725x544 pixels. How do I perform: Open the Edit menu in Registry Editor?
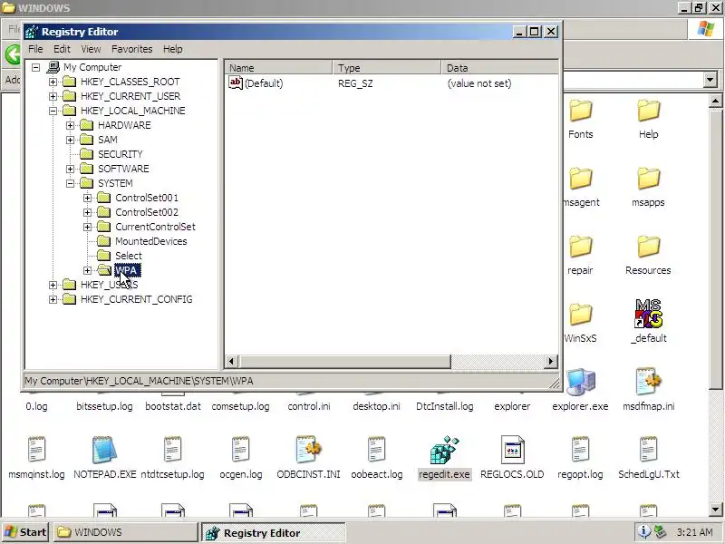coord(62,49)
